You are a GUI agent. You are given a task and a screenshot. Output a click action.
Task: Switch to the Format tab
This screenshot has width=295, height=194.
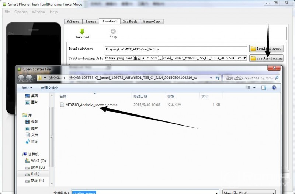coord(91,22)
